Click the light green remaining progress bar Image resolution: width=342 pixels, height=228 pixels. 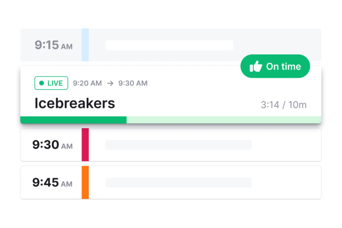click(224, 120)
